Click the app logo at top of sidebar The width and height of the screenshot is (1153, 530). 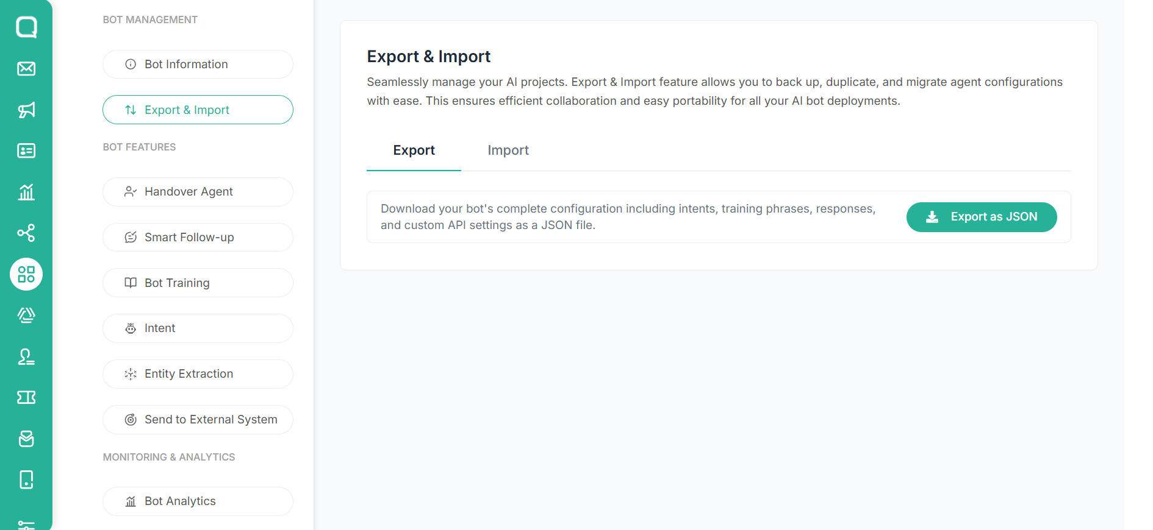[26, 27]
